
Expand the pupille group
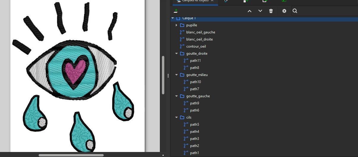tap(176, 25)
